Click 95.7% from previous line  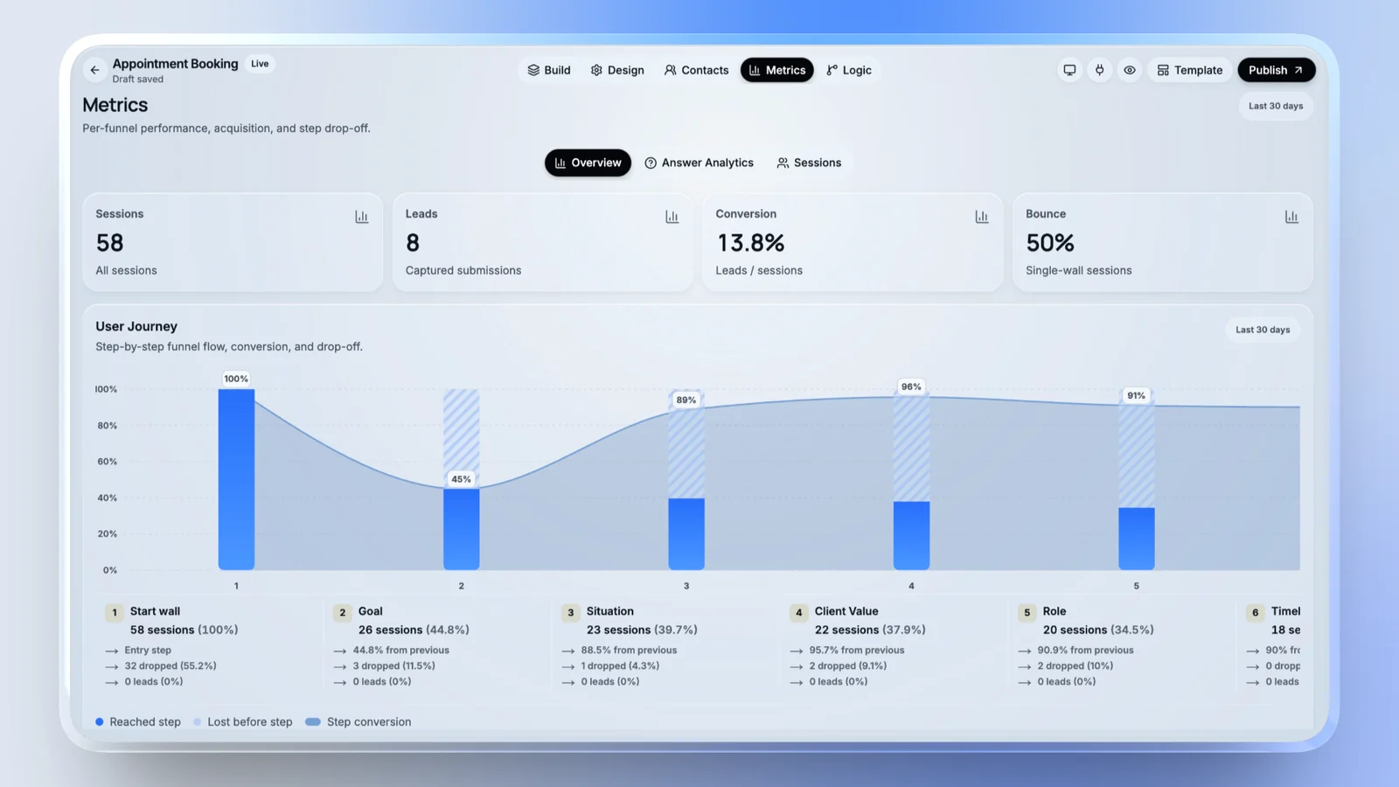(x=857, y=650)
